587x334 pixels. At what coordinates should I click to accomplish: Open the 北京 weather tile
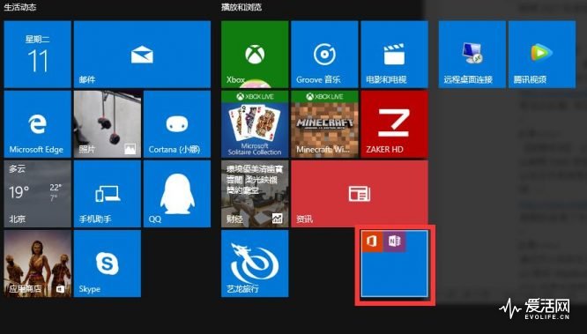click(37, 194)
